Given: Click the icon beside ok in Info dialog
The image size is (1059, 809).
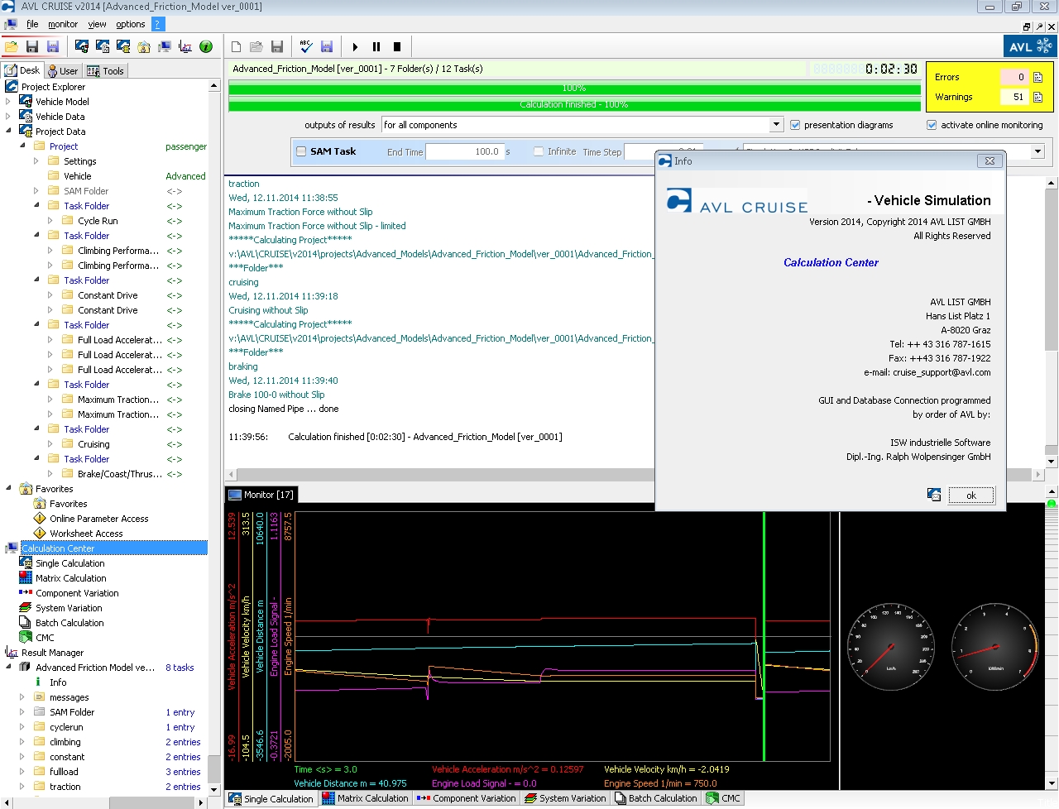Looking at the screenshot, I should tap(934, 495).
